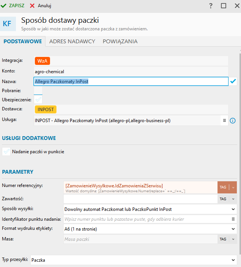Open the POWIĄZANIA tab
Viewport: 241px width, 267px height.
coord(120,41)
